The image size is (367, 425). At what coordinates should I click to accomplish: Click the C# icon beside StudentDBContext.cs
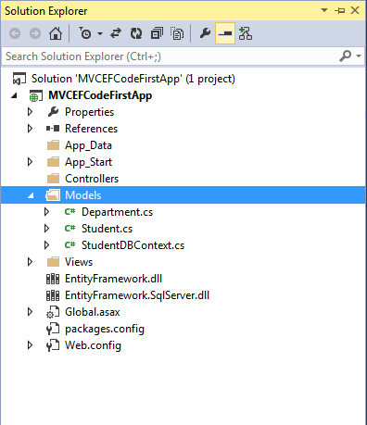[70, 244]
